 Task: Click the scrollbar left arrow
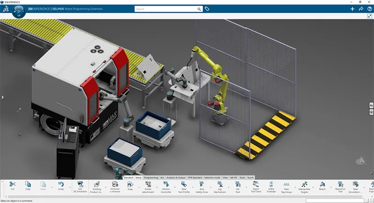6,196
